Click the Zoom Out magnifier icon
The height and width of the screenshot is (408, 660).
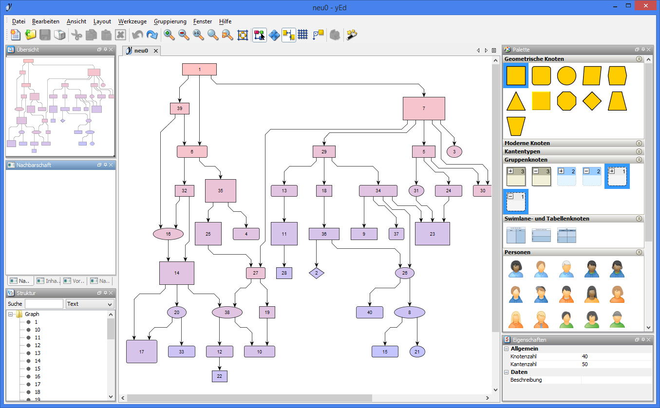click(184, 35)
